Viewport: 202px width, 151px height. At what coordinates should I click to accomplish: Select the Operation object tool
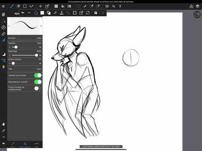(114, 6)
